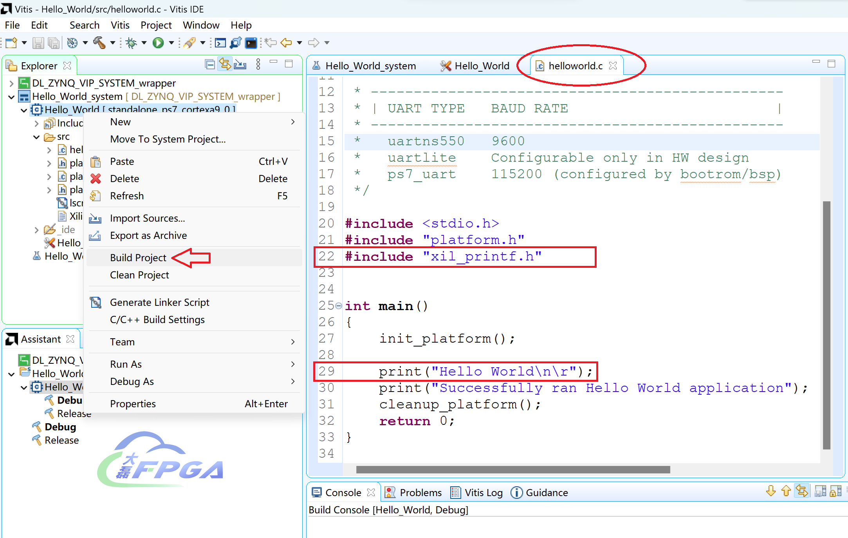Click the hammer Build icon in toolbar
848x538 pixels.
[99, 43]
